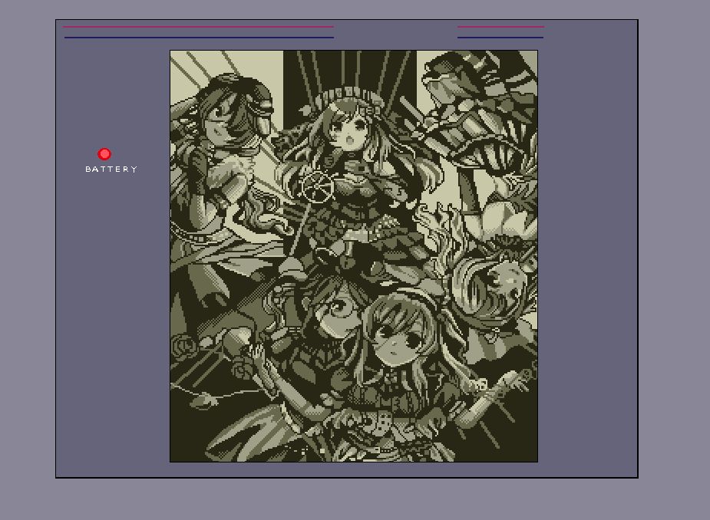This screenshot has width=710, height=520.
Task: Click the gear wheel emblem on center girl
Action: click(315, 186)
